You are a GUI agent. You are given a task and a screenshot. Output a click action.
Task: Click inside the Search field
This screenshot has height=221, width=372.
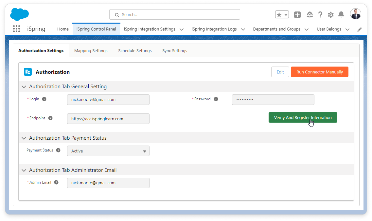[177, 15]
